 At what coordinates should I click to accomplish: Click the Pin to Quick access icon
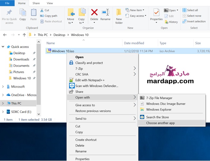click(9, 13)
